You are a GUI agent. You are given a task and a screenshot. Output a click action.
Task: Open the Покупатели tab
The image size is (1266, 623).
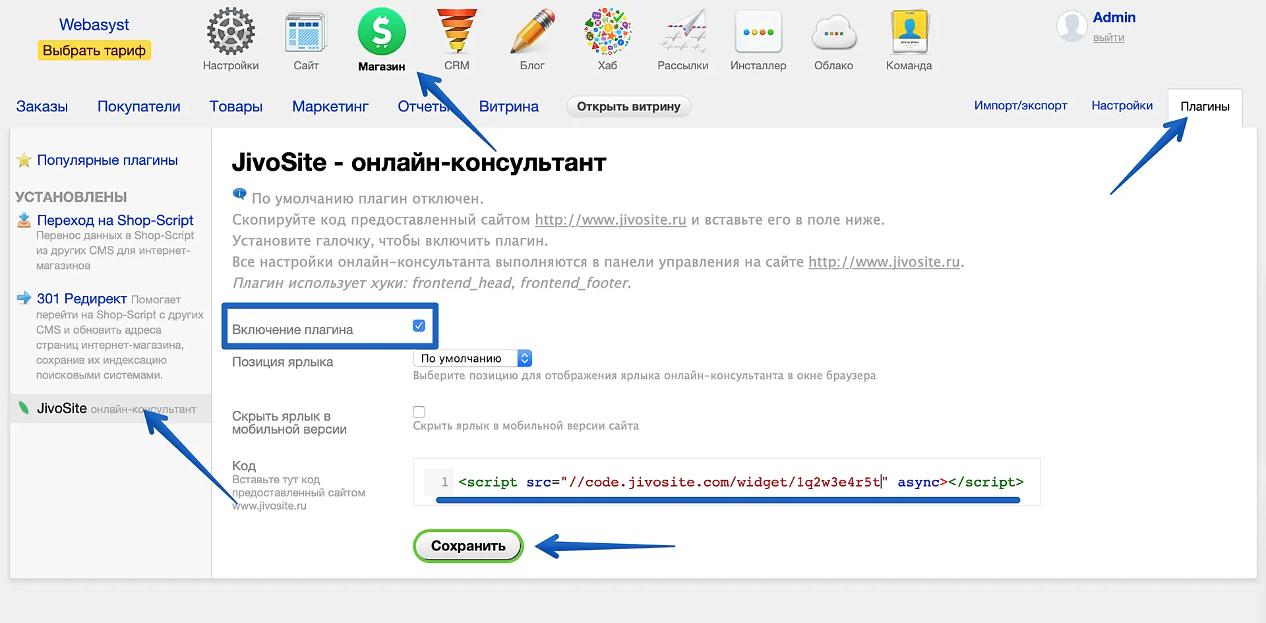[x=139, y=106]
